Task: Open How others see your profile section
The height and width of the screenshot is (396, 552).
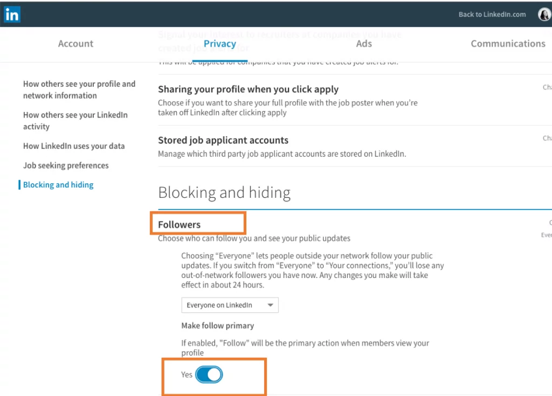Action: click(79, 89)
